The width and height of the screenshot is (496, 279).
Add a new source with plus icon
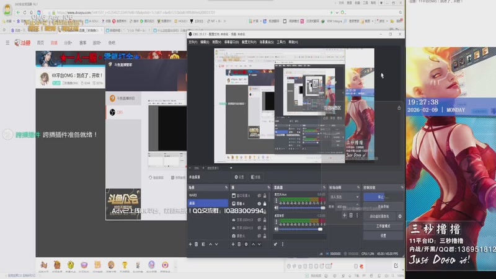click(x=232, y=244)
